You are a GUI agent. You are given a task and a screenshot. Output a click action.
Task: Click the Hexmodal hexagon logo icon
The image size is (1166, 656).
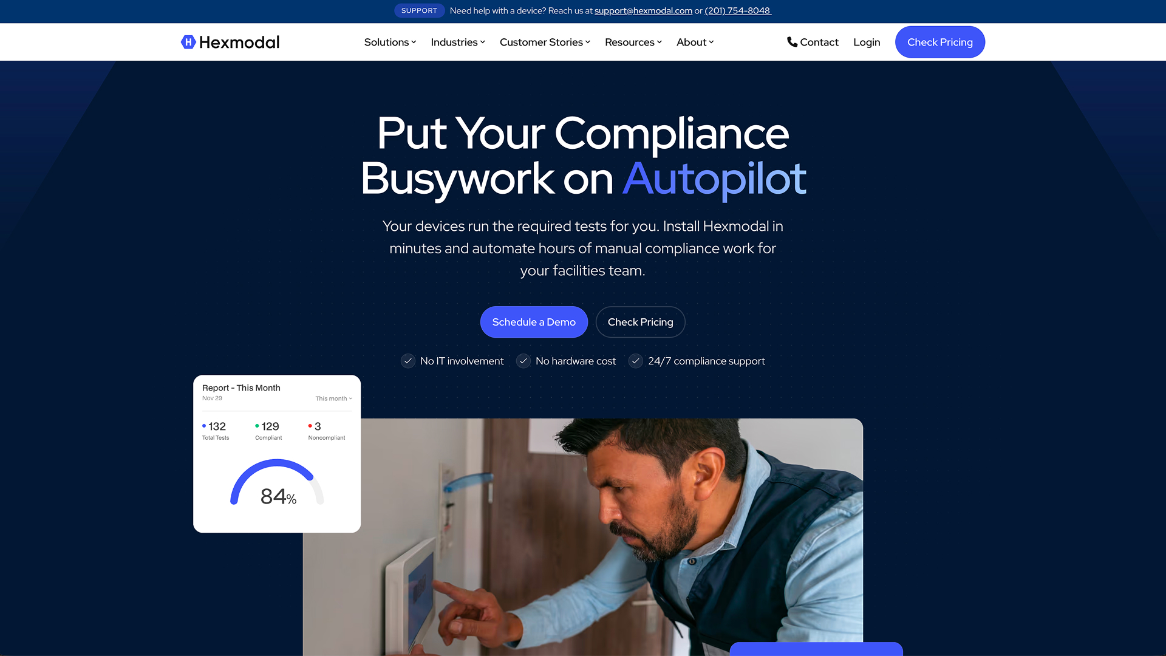tap(188, 42)
